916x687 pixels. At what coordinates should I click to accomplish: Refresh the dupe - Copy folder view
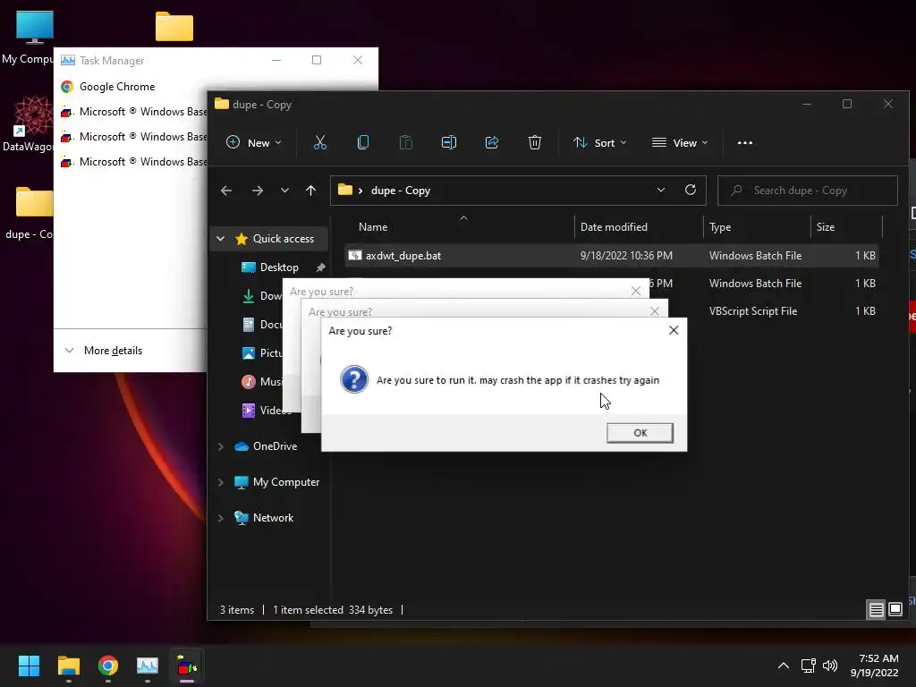point(691,190)
